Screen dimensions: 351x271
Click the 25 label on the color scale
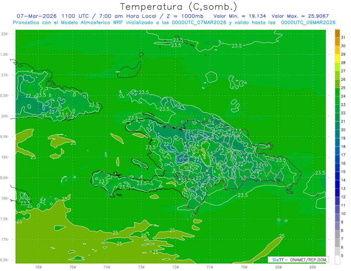click(343, 88)
